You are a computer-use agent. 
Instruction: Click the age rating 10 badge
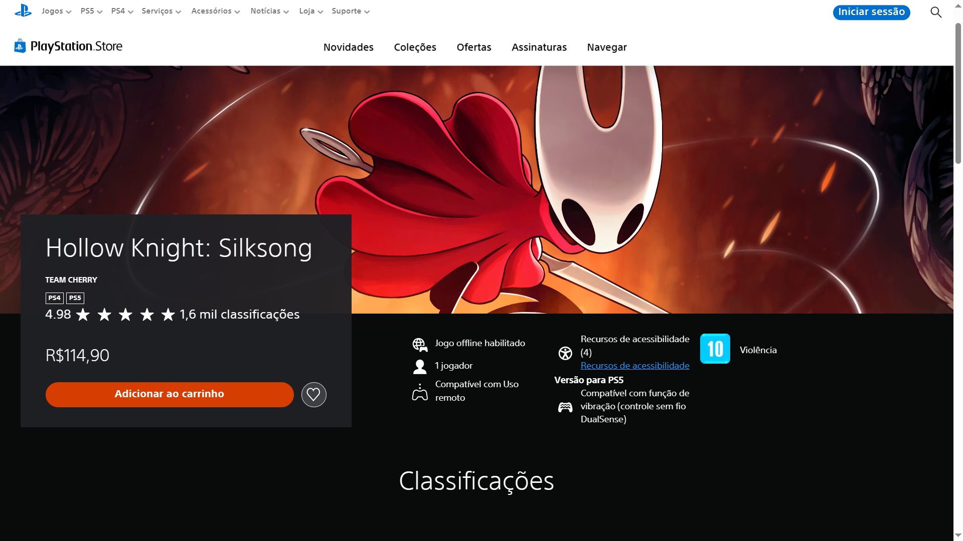click(715, 349)
